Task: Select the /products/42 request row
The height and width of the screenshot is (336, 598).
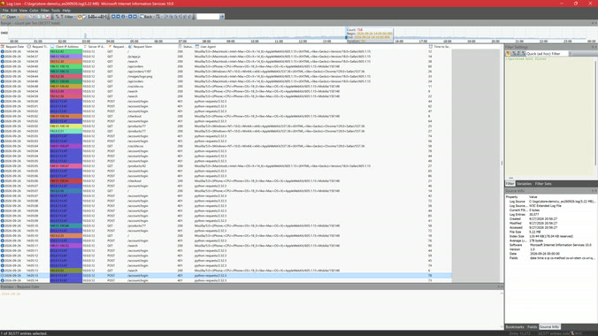Action: coord(226,166)
